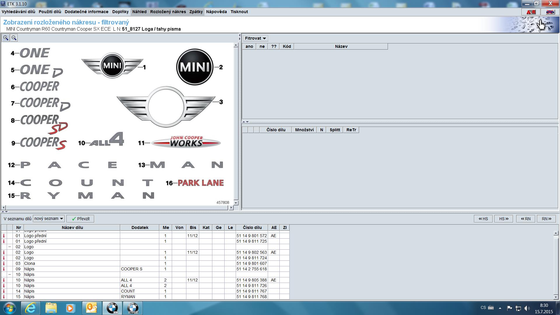Collapse the 02 Logo group row

pyautogui.click(x=10, y=247)
